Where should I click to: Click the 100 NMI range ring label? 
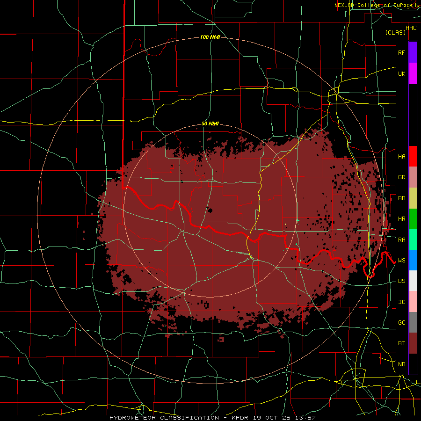pyautogui.click(x=210, y=37)
